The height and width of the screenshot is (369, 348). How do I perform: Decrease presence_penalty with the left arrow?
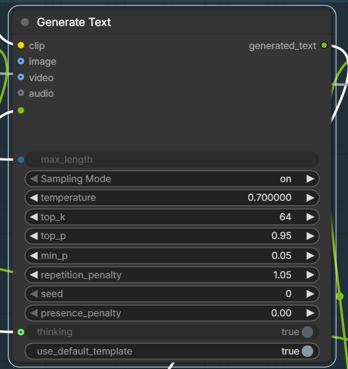34,313
